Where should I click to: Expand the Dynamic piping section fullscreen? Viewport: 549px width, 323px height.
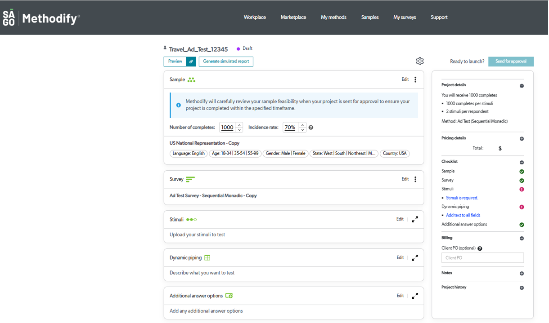[x=415, y=258]
